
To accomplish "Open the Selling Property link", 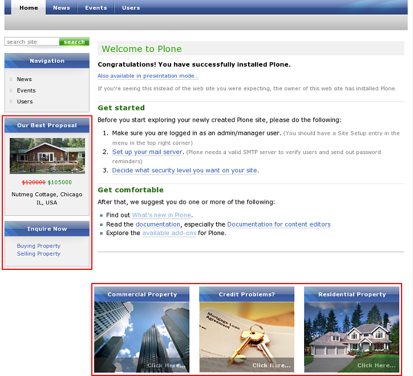I will click(39, 253).
